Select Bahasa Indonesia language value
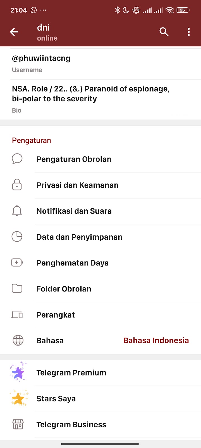This screenshot has height=448, width=201. click(x=156, y=340)
